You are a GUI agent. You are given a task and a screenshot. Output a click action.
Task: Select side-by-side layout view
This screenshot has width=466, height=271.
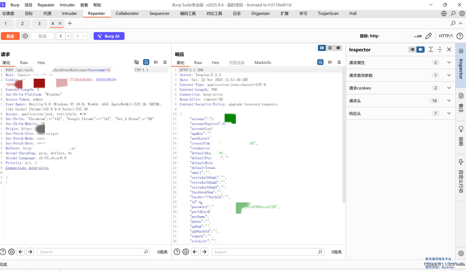click(322, 48)
